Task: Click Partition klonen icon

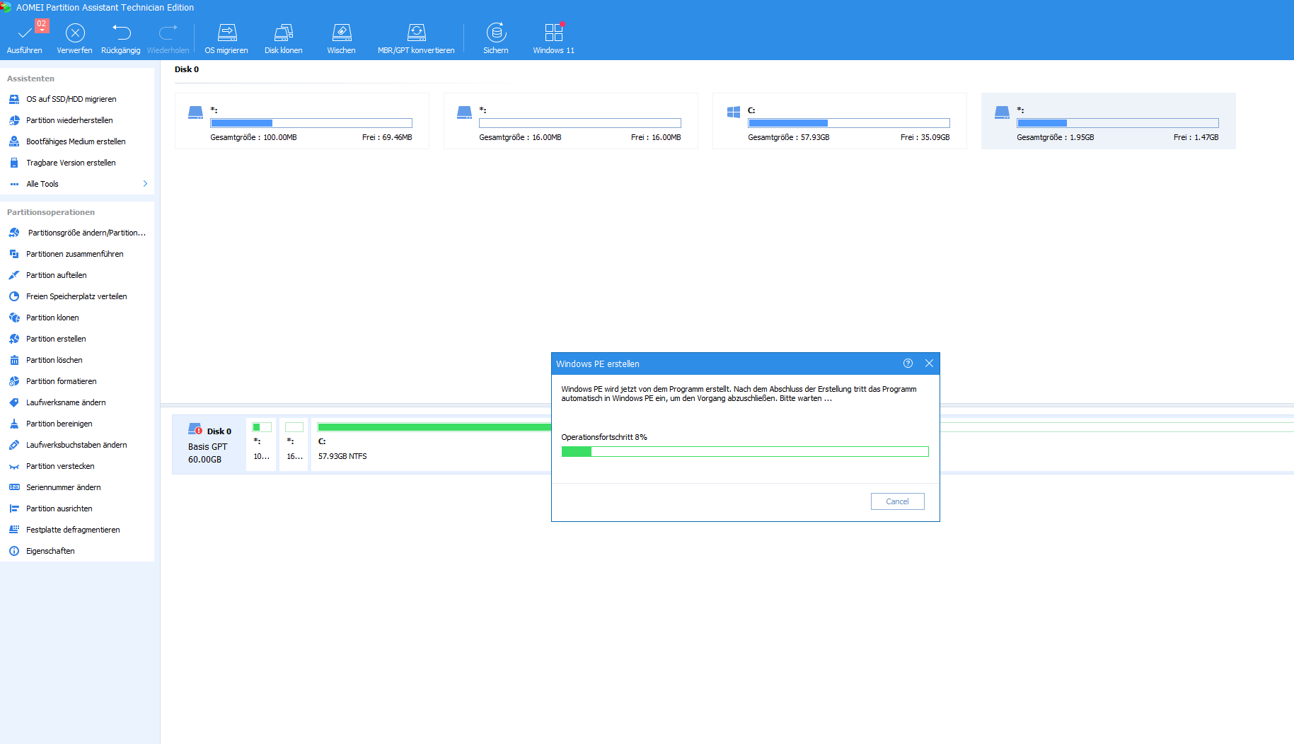Action: [14, 318]
